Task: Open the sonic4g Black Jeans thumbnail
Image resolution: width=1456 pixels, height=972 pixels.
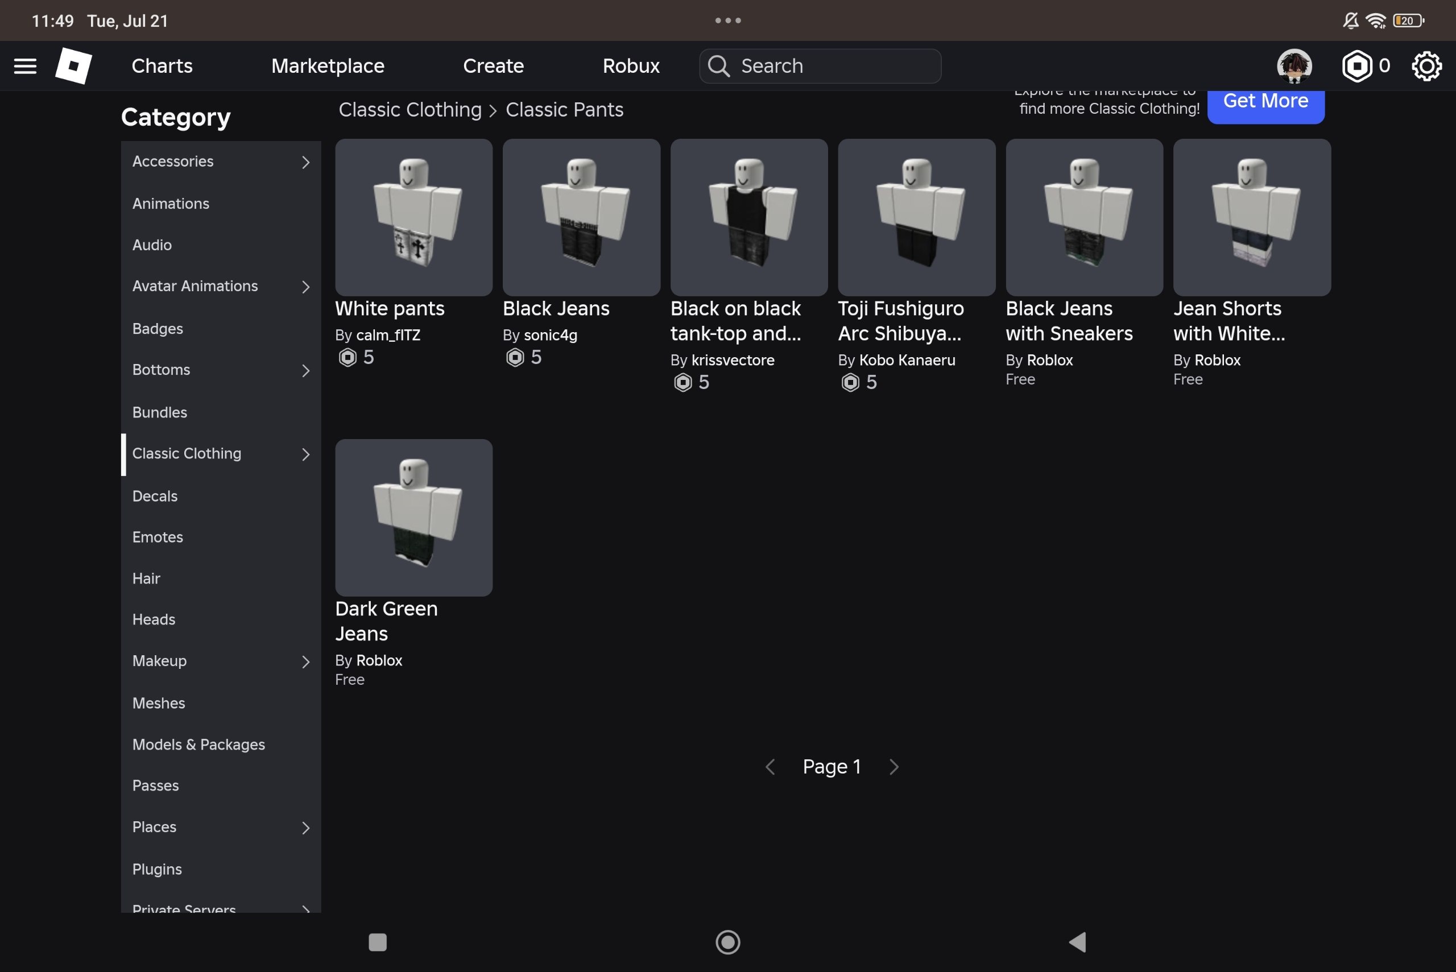Action: tap(581, 218)
